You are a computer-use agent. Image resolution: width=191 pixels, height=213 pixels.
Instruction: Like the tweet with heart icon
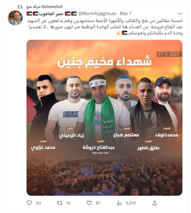89,203
